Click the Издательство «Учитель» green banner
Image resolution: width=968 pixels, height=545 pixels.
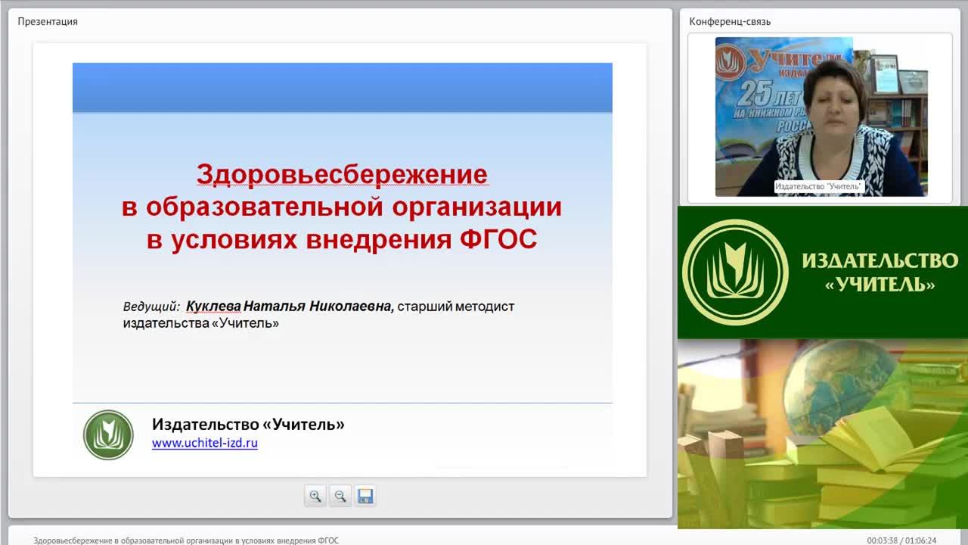823,272
